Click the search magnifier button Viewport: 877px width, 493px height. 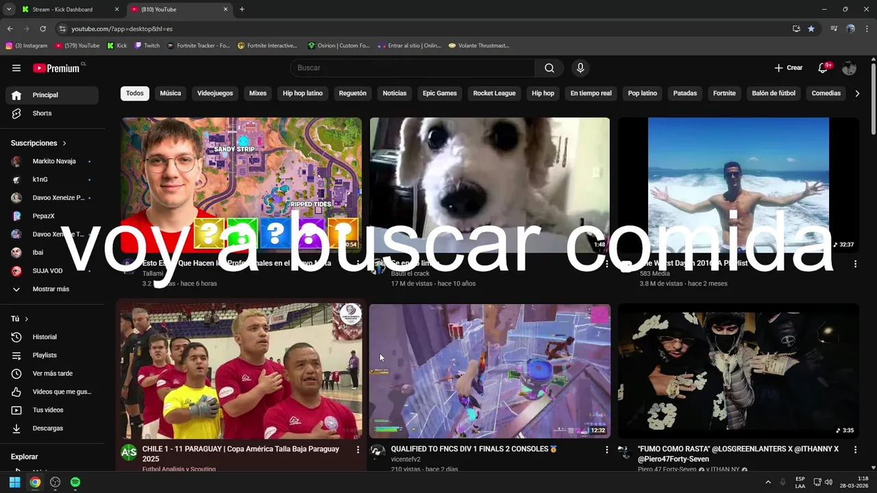[549, 68]
